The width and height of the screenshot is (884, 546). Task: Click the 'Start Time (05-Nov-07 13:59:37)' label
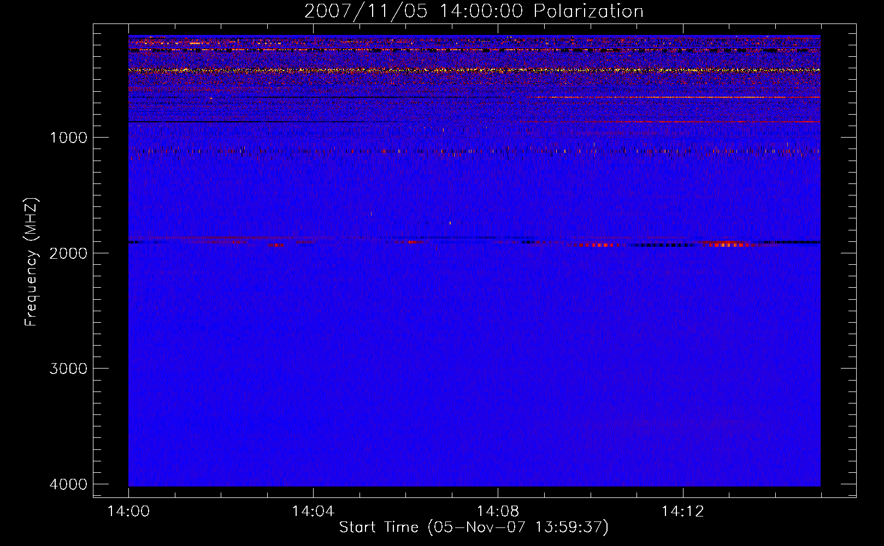pos(474,527)
